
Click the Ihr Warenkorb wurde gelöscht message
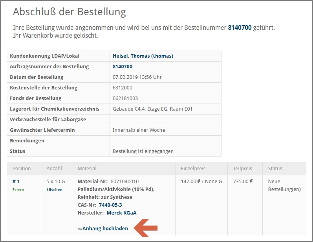coord(55,35)
